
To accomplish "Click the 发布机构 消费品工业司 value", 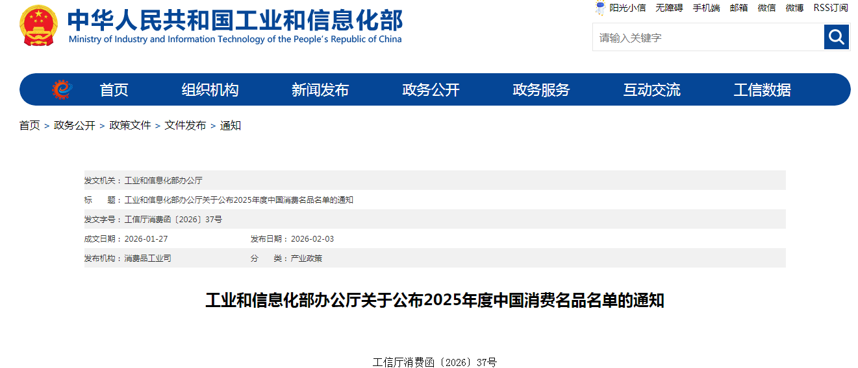I will 147,258.
